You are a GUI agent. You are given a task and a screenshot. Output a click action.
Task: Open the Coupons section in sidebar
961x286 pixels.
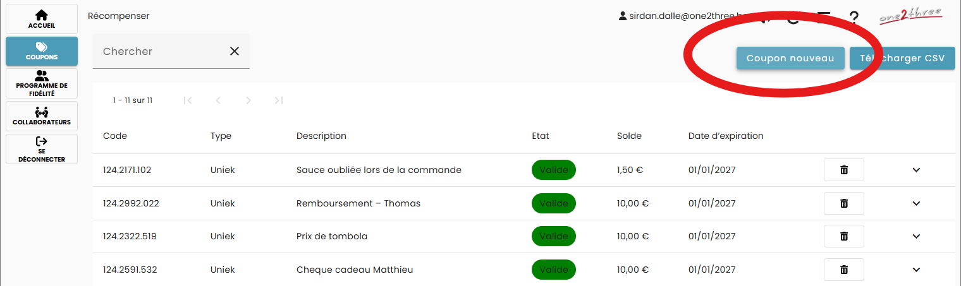click(x=42, y=51)
